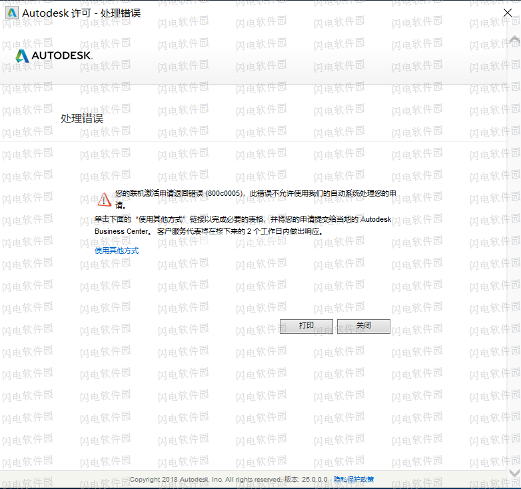Click the scrollbar up arrow
521x489 pixels.
(514, 40)
